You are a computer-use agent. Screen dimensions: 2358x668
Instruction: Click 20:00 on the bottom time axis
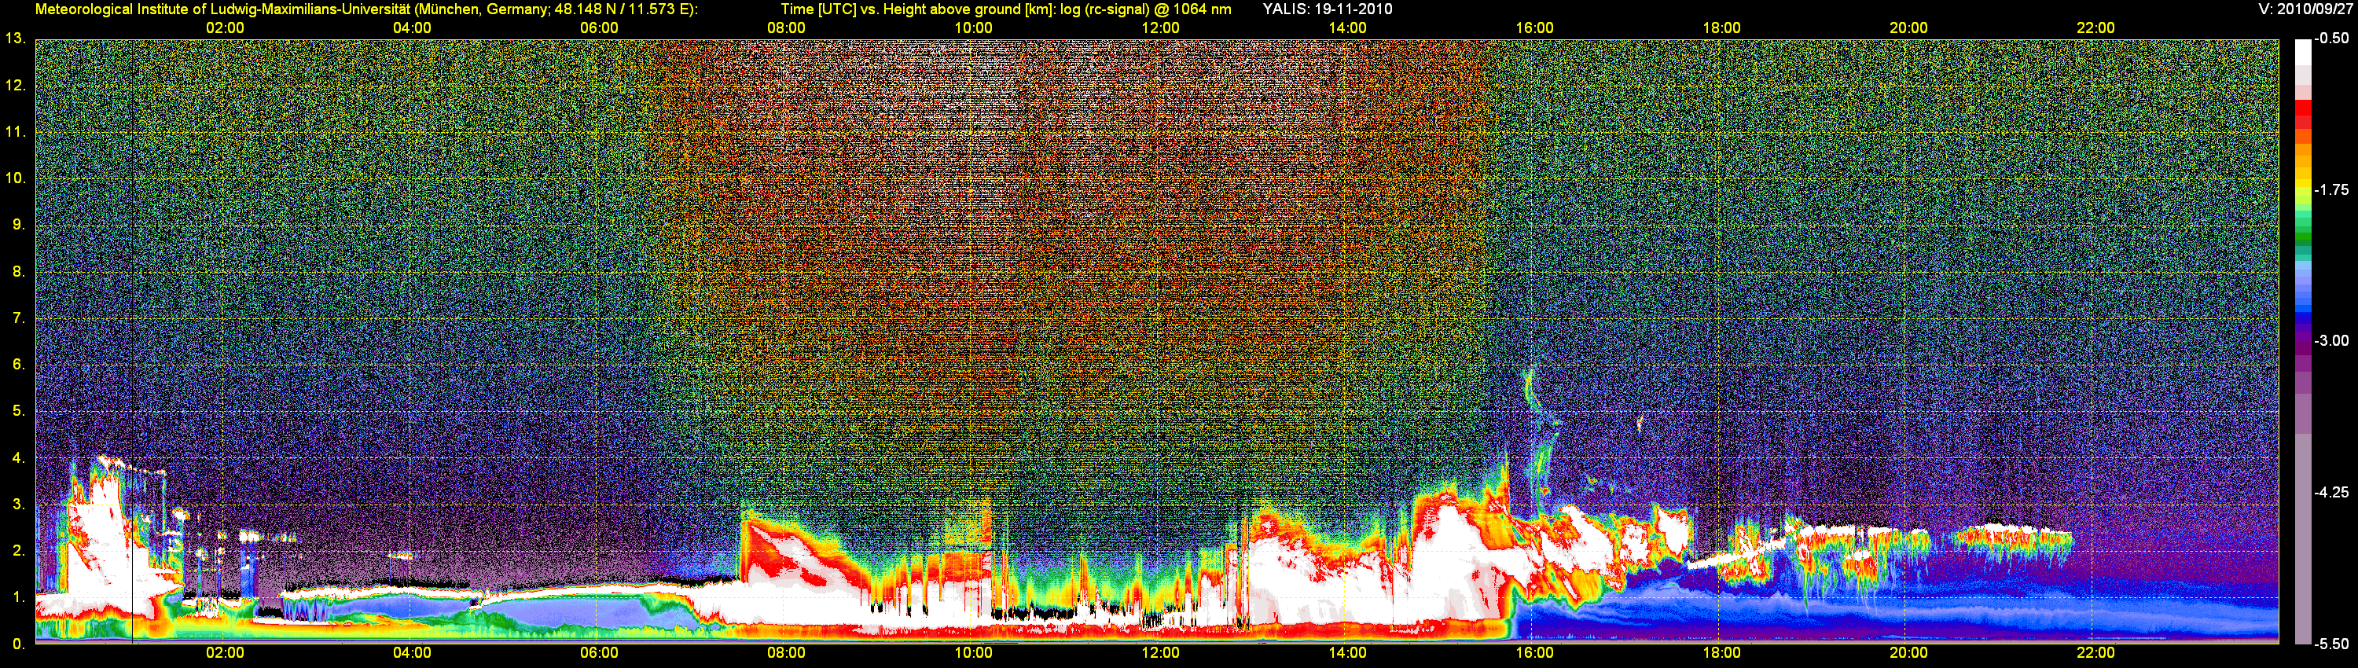[x=1908, y=652]
